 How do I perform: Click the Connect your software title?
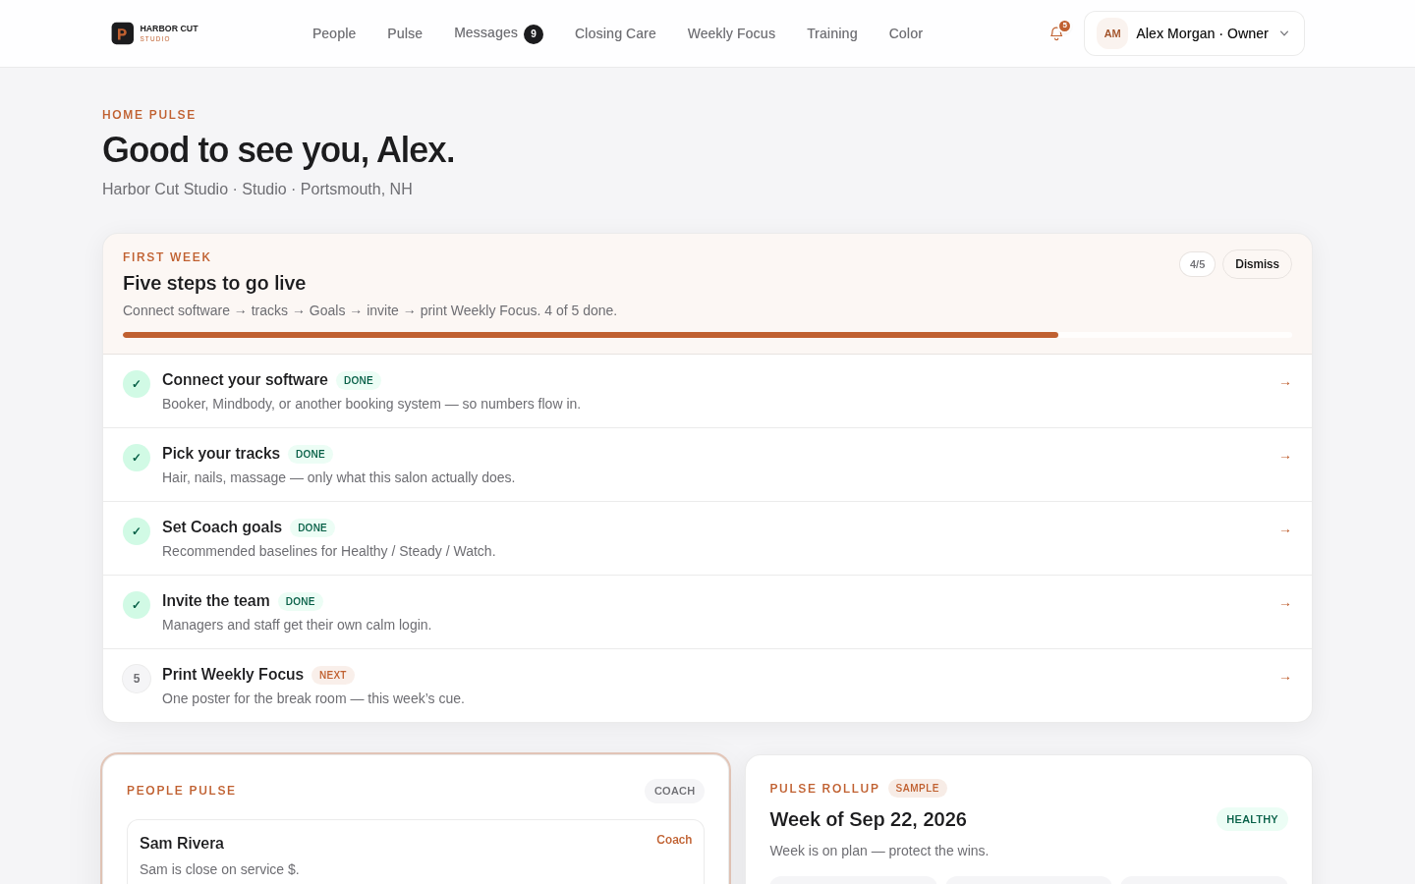245,380
